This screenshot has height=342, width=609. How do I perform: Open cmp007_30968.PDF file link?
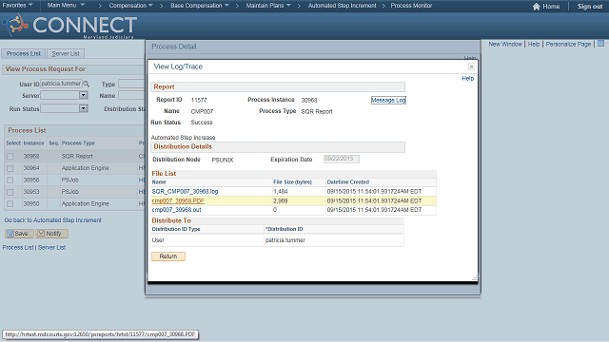pyautogui.click(x=178, y=200)
